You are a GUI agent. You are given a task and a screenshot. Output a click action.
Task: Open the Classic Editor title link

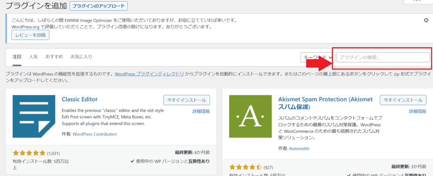tap(80, 99)
